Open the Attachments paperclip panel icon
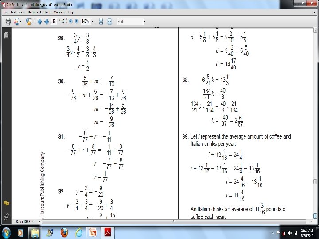The height and width of the screenshot is (239, 319). pos(6,216)
